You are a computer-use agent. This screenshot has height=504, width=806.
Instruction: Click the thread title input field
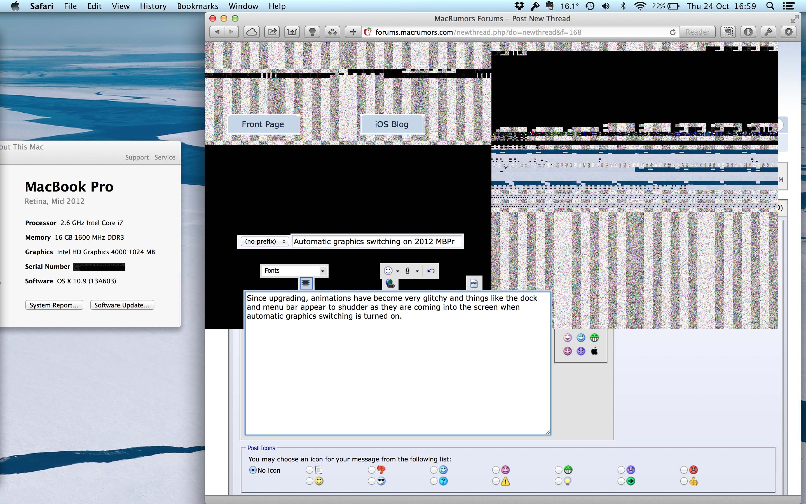point(377,241)
